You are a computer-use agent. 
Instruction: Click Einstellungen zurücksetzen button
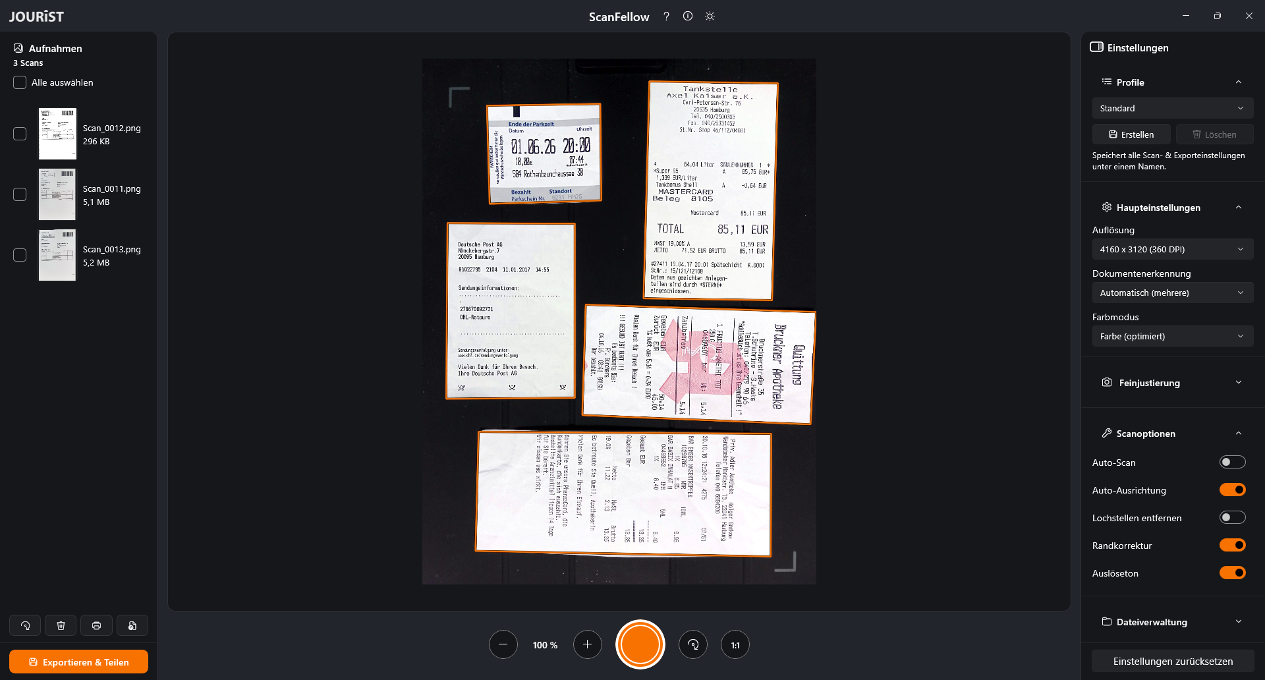[x=1173, y=662]
